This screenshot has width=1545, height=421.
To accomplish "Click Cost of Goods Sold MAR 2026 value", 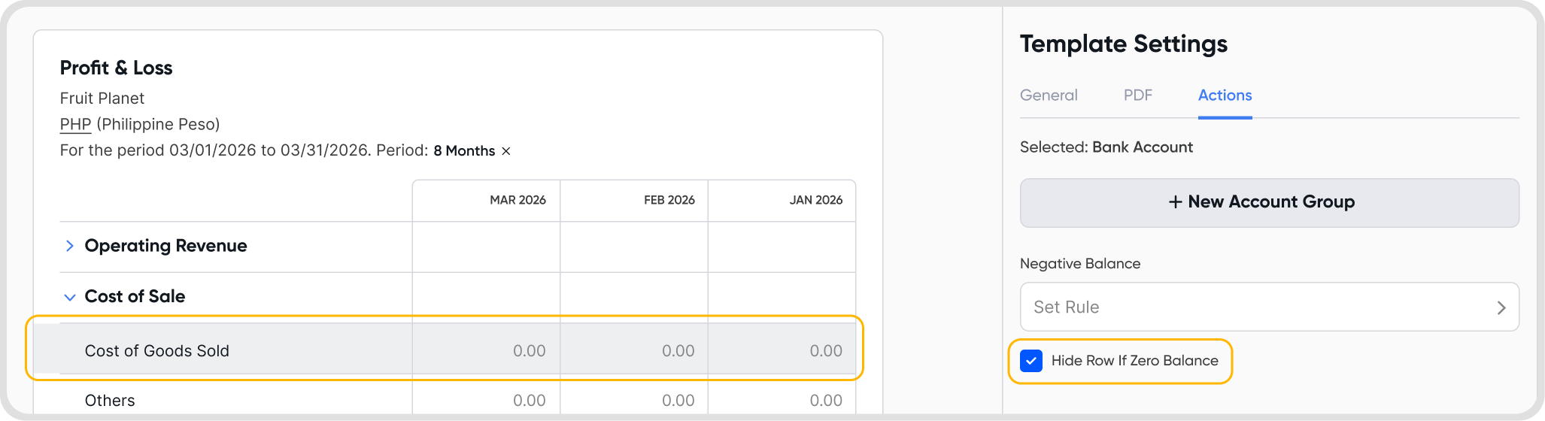I will [x=529, y=351].
